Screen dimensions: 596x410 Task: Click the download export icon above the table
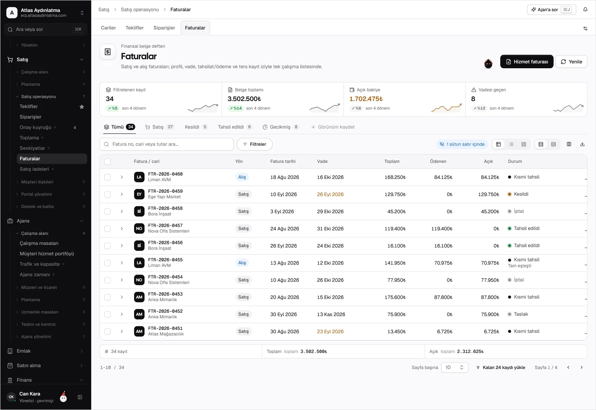click(582, 144)
